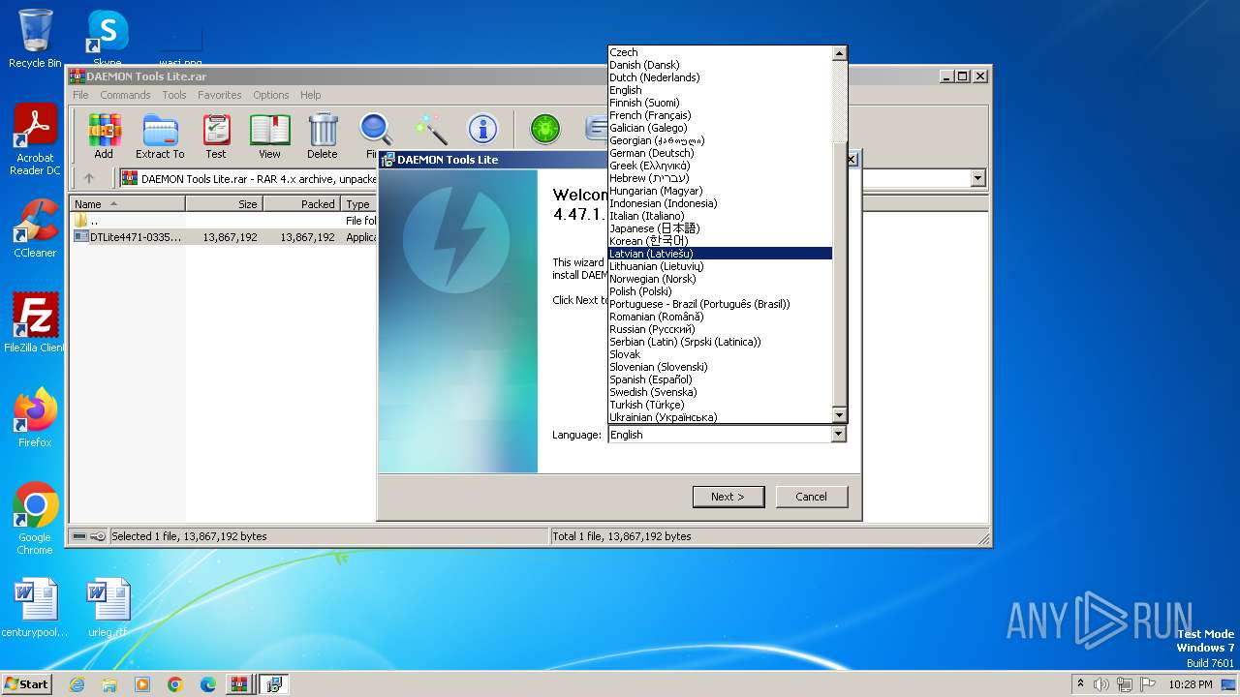Click the Extract To toolbar icon

[x=160, y=136]
